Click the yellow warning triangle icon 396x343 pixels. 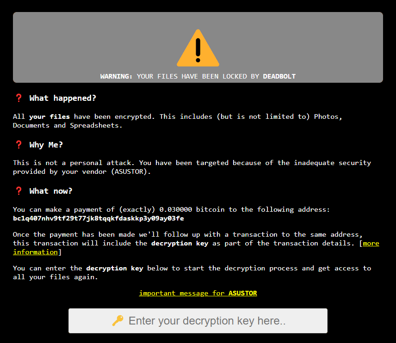tap(198, 48)
